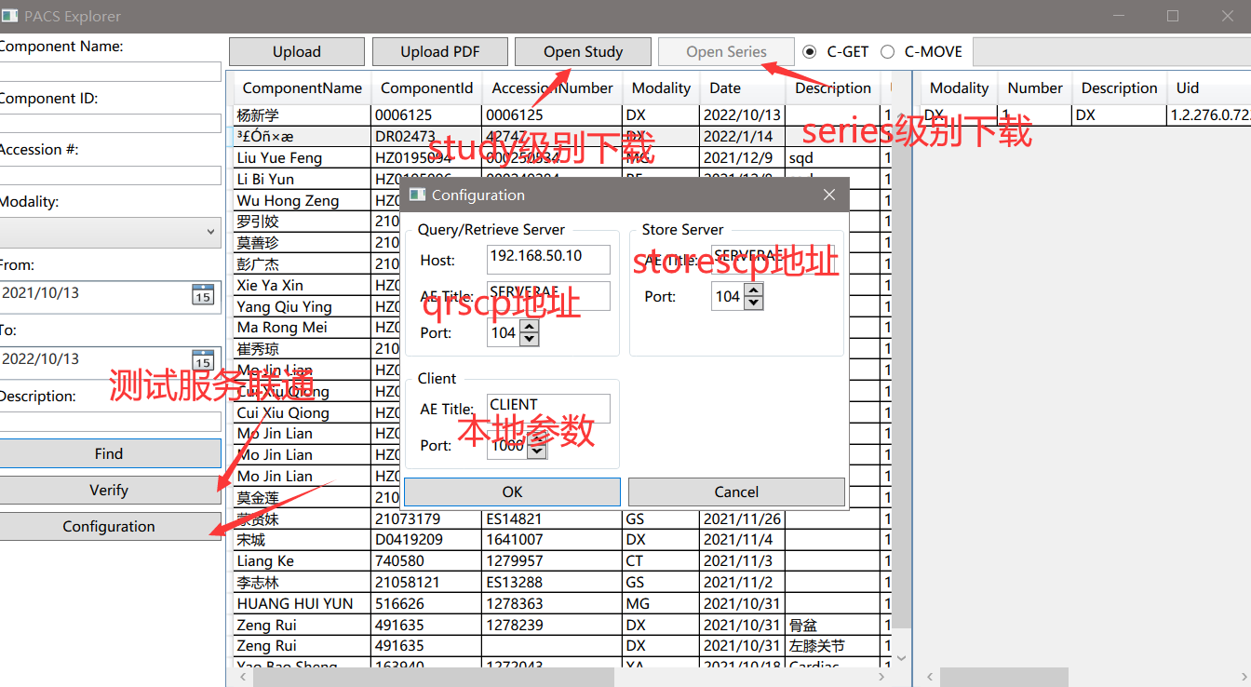Image resolution: width=1251 pixels, height=687 pixels.
Task: Click the To date field 2022/10/13
Action: click(95, 360)
